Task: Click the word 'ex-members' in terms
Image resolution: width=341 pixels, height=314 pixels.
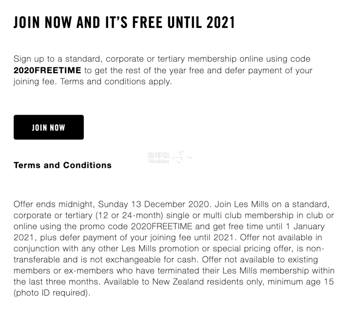Action: [89, 271]
